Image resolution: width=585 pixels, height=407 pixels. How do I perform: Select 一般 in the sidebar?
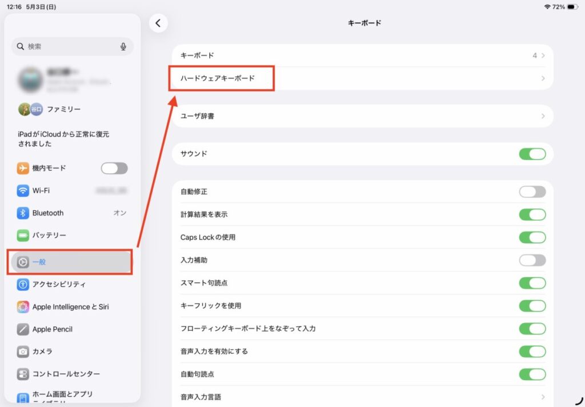coord(70,262)
